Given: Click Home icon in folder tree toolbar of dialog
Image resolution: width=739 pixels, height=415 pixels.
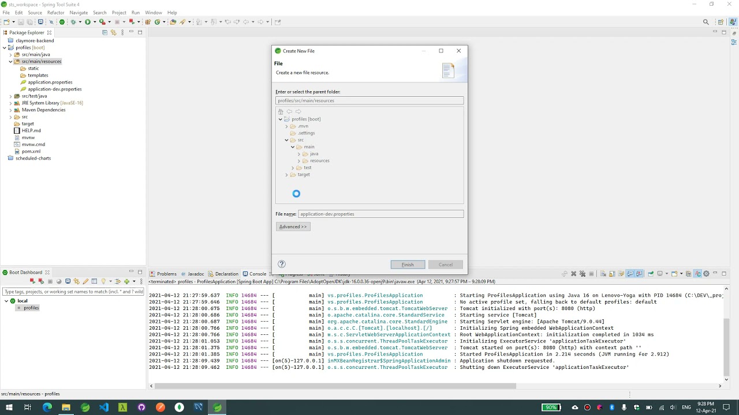Looking at the screenshot, I should click(281, 111).
